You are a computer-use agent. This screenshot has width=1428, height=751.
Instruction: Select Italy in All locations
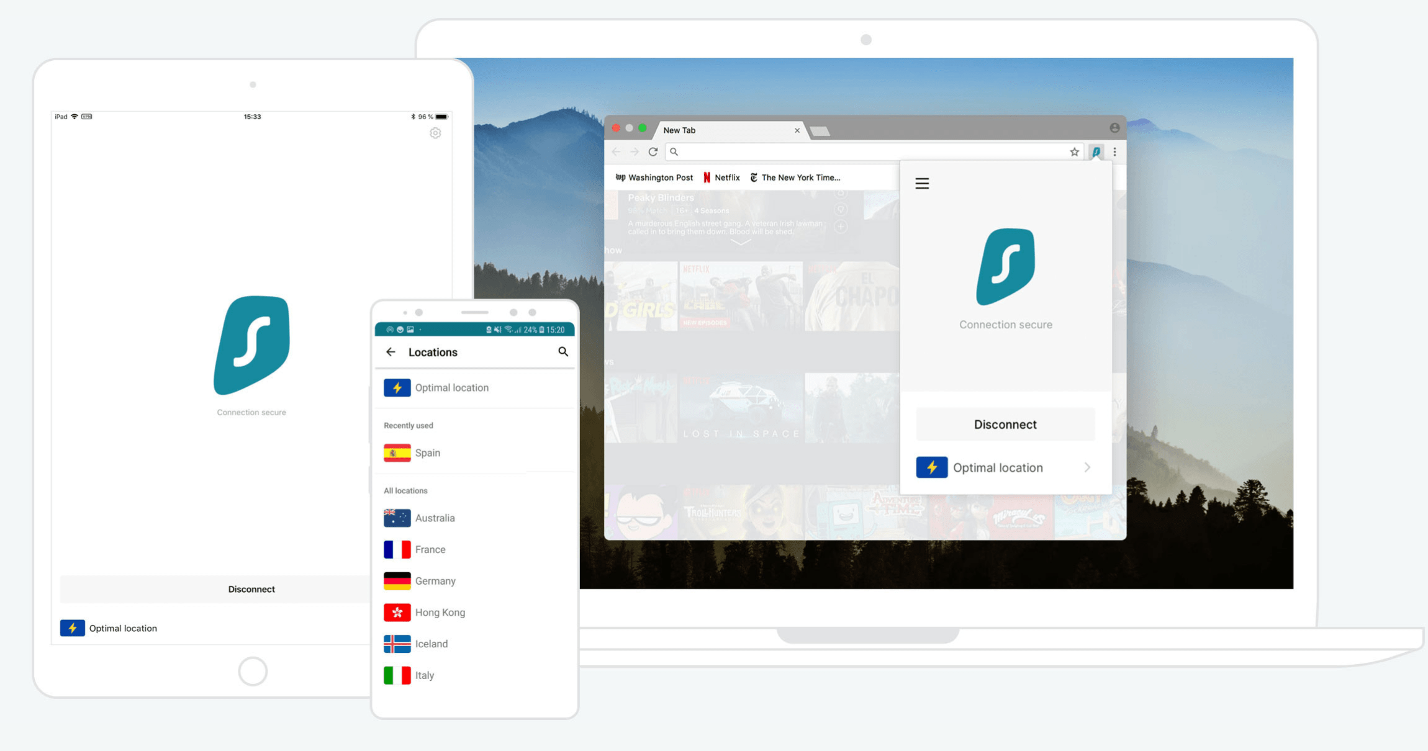click(x=475, y=675)
